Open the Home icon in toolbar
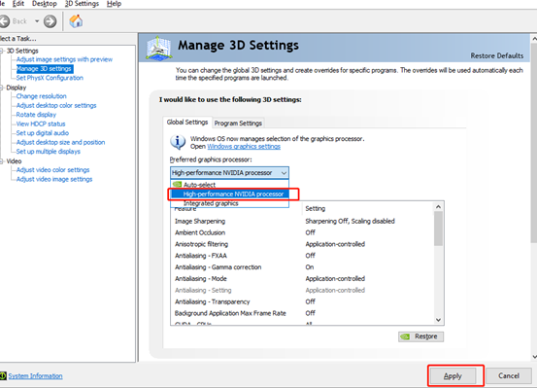537x388 pixels. tap(76, 21)
